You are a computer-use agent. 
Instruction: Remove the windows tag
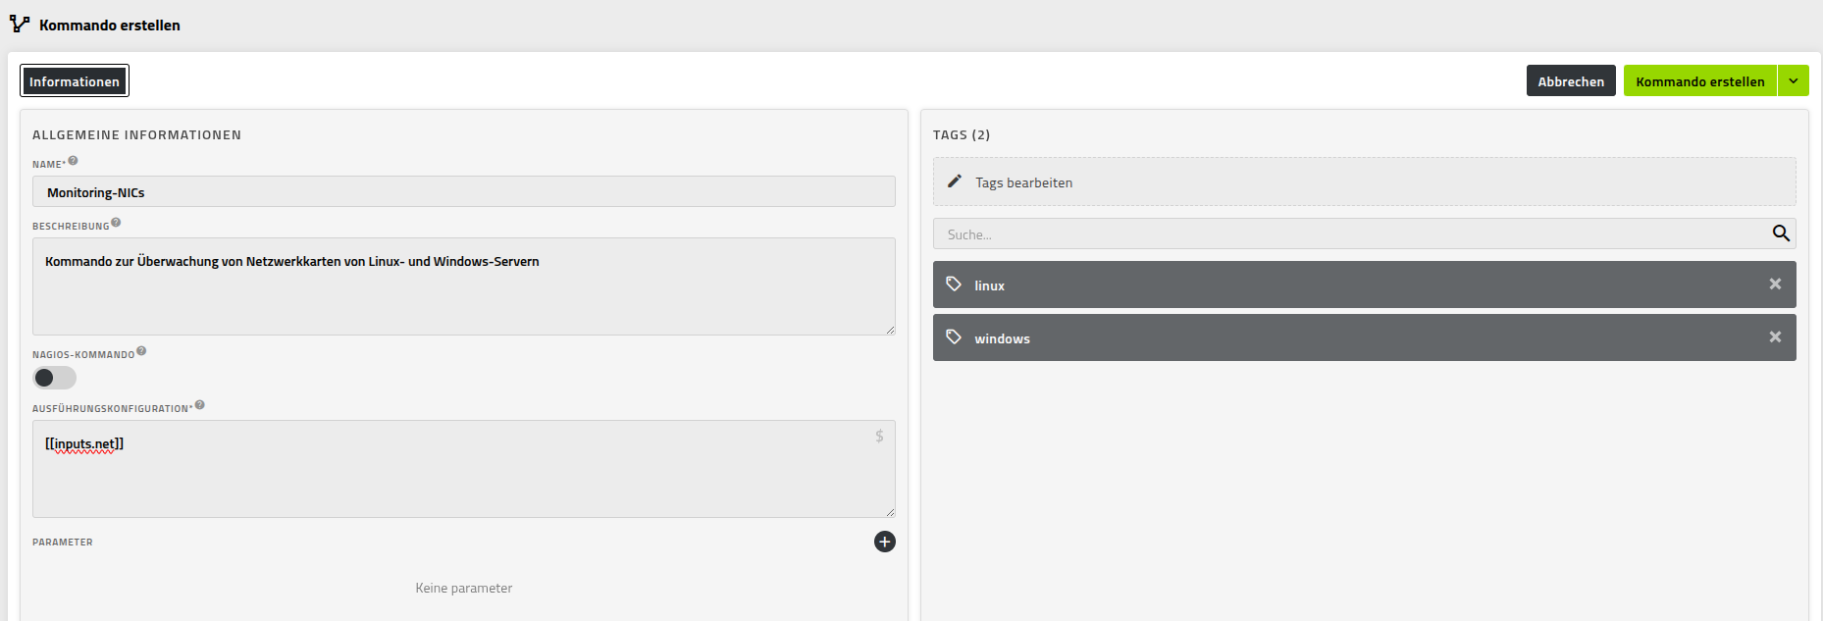point(1775,337)
